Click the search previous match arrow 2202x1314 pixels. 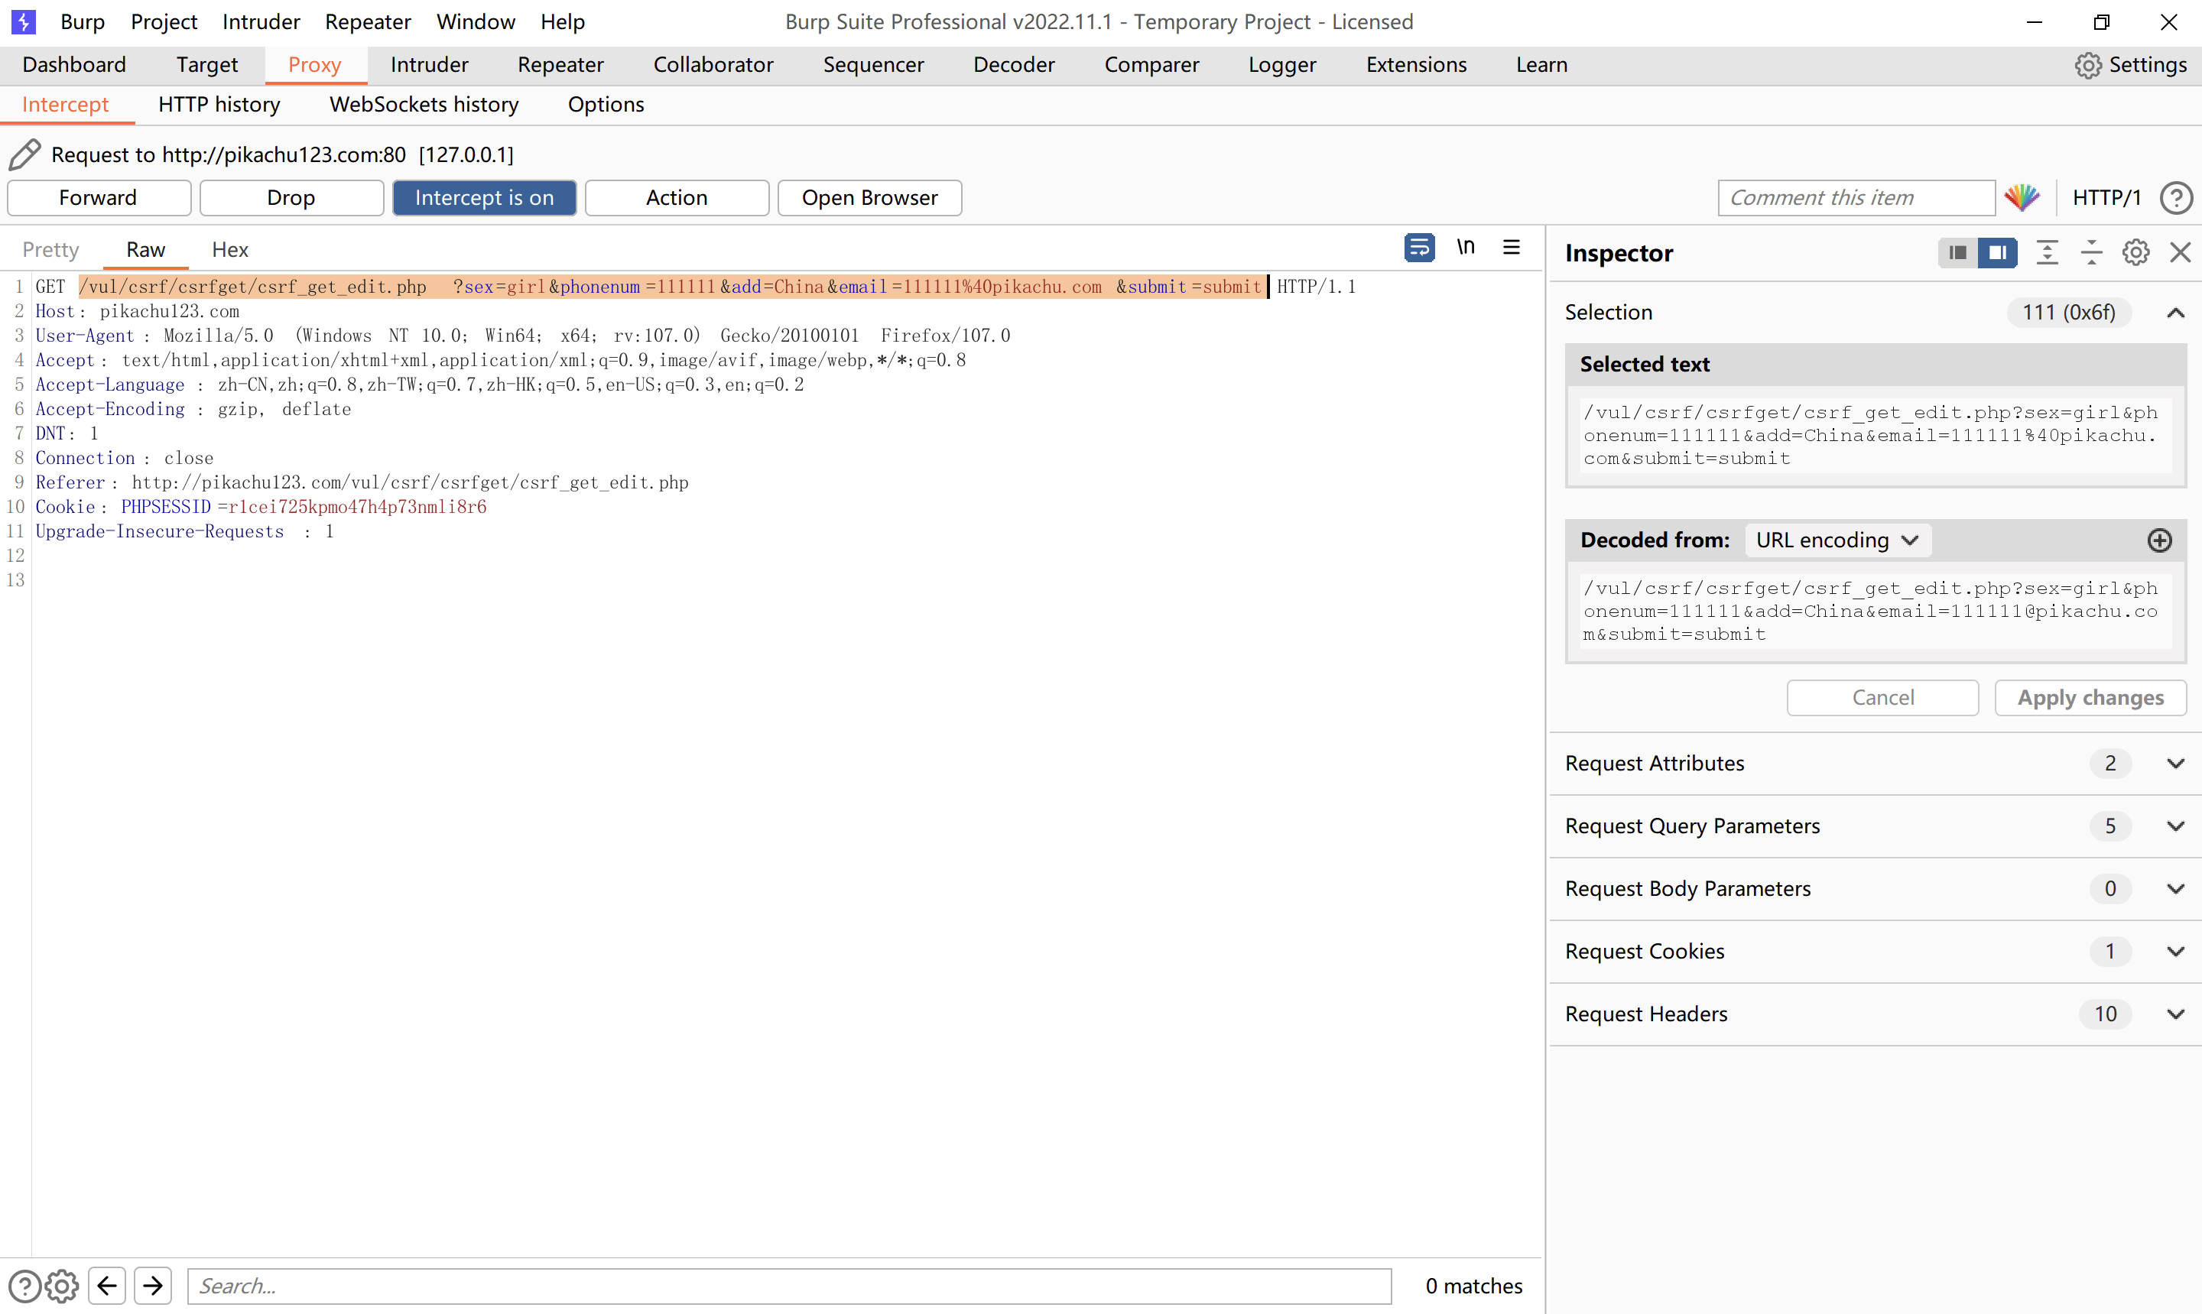tap(107, 1285)
